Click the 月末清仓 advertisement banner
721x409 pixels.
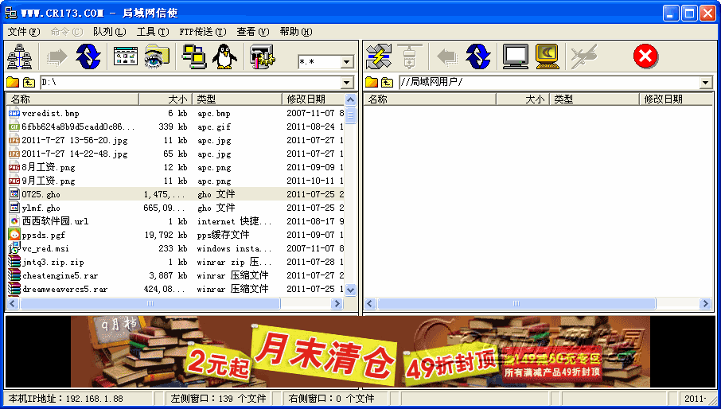360,352
